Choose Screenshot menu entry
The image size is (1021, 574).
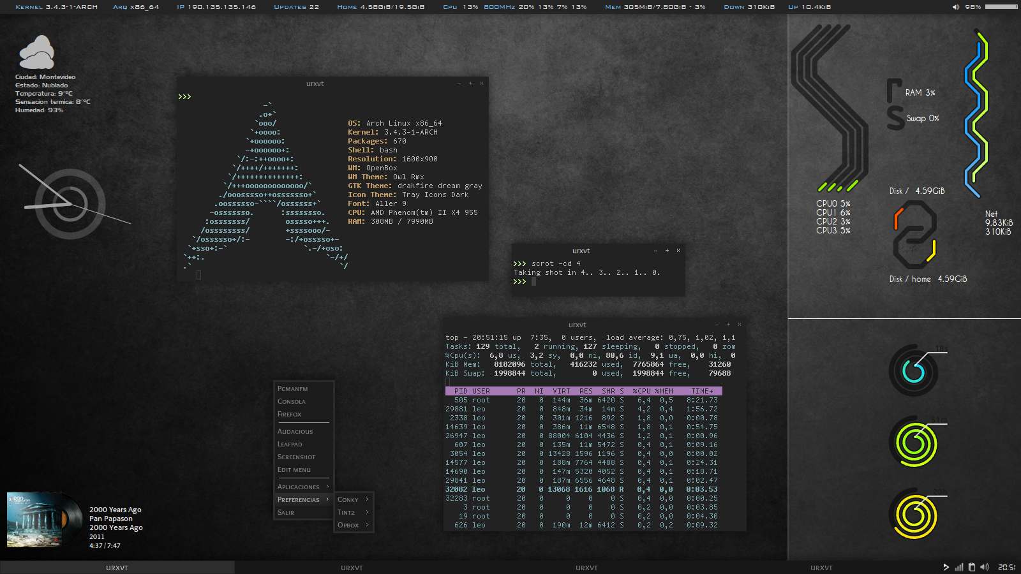[x=303, y=457]
